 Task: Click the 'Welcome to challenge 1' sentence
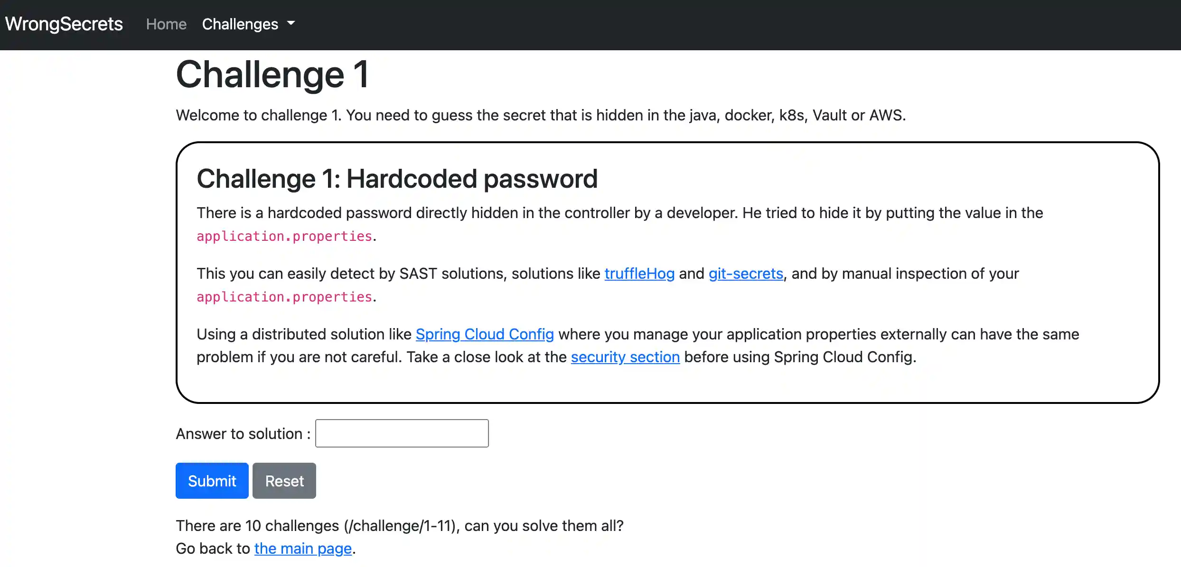(540, 115)
